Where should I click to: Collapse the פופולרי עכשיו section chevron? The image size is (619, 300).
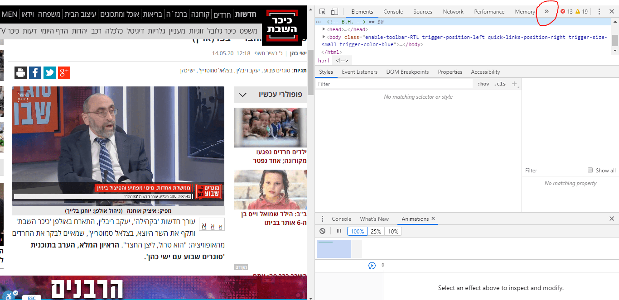242,95
